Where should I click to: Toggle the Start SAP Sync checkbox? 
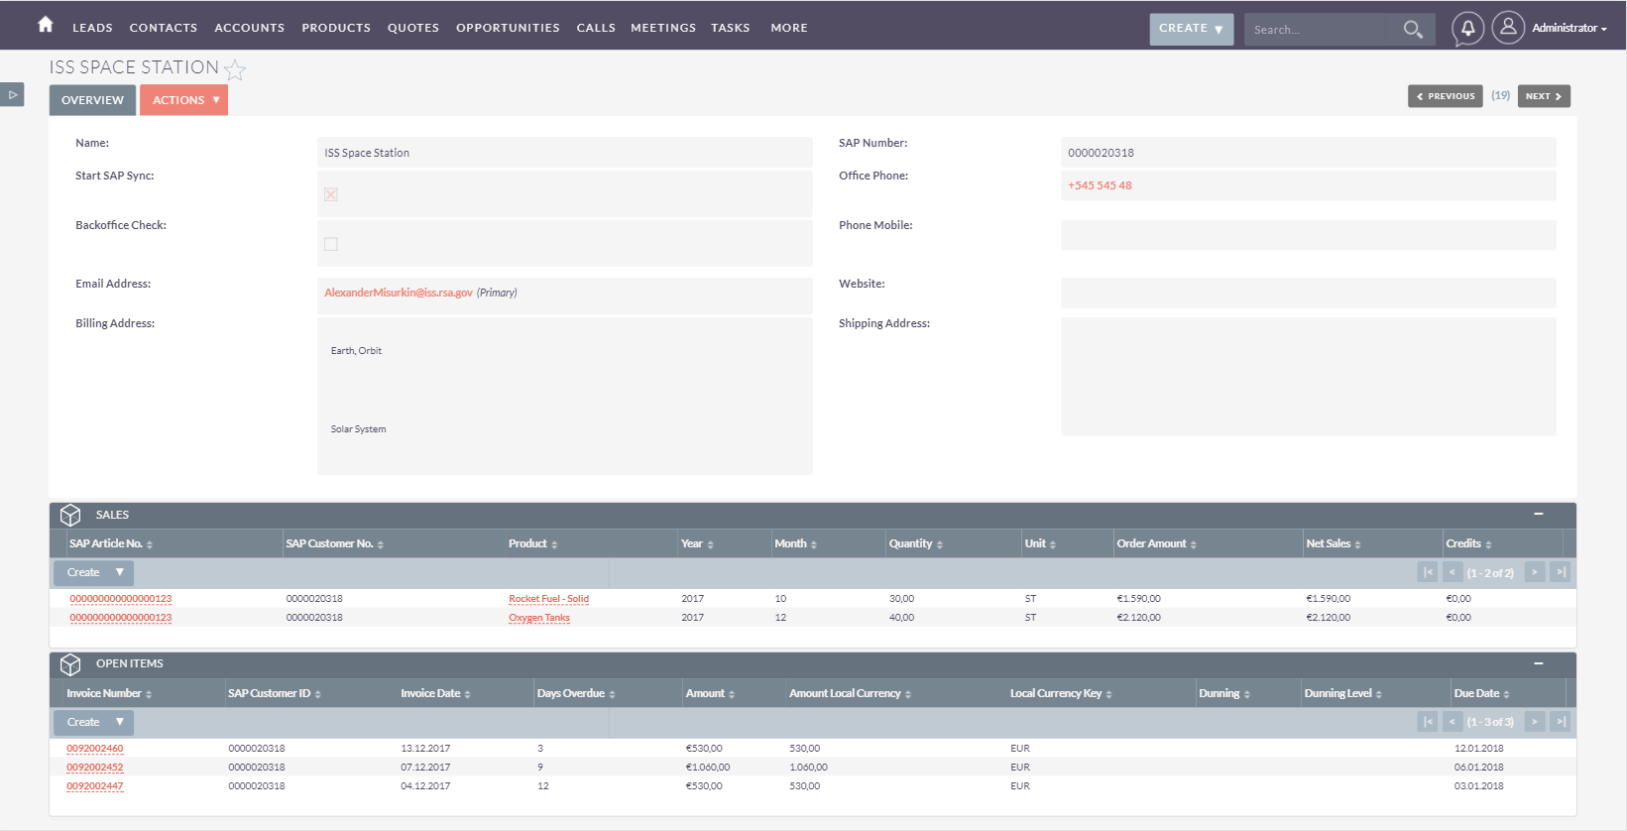(x=331, y=194)
